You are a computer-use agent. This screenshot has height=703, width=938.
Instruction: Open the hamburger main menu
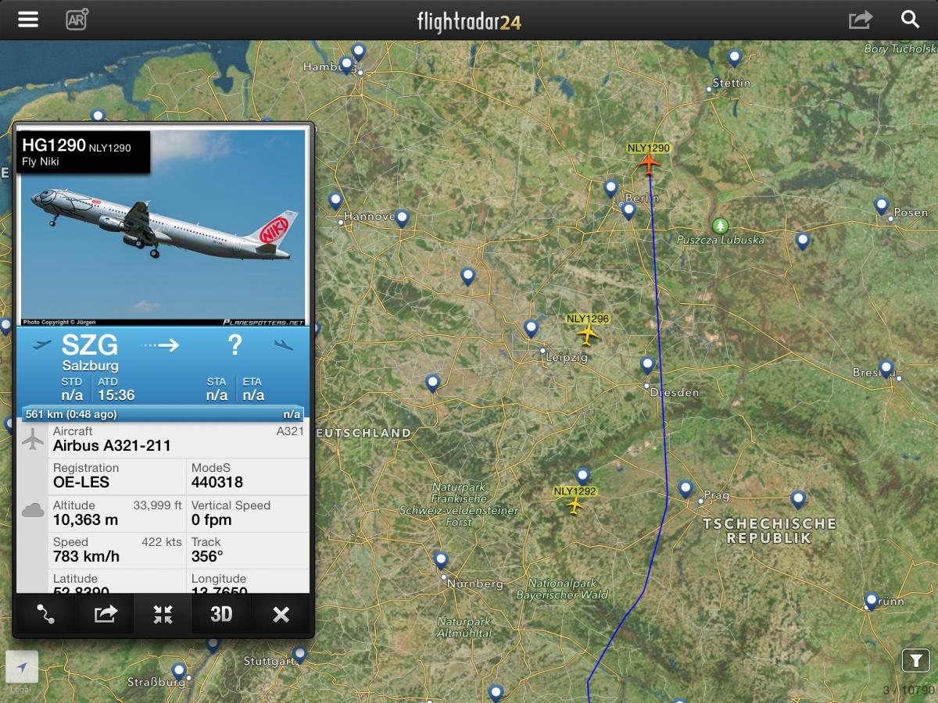tap(28, 20)
